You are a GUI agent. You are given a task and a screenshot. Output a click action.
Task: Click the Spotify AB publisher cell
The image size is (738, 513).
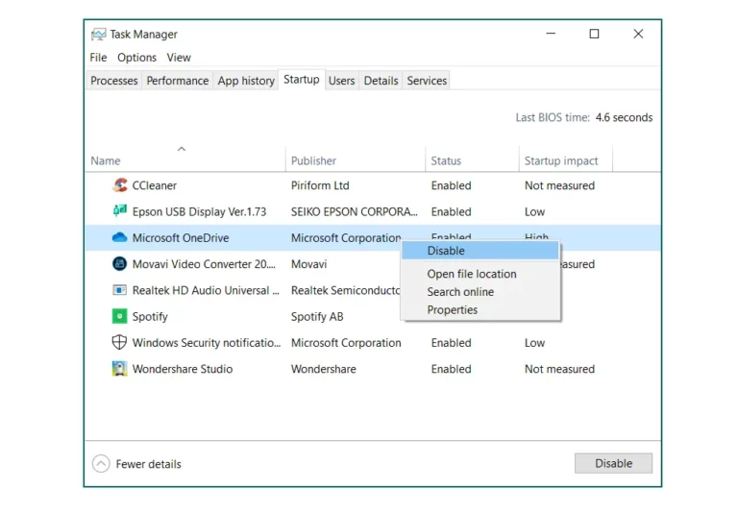(x=317, y=317)
